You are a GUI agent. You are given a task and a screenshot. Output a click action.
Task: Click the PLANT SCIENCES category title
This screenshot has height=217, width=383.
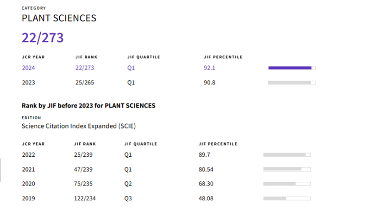point(59,18)
